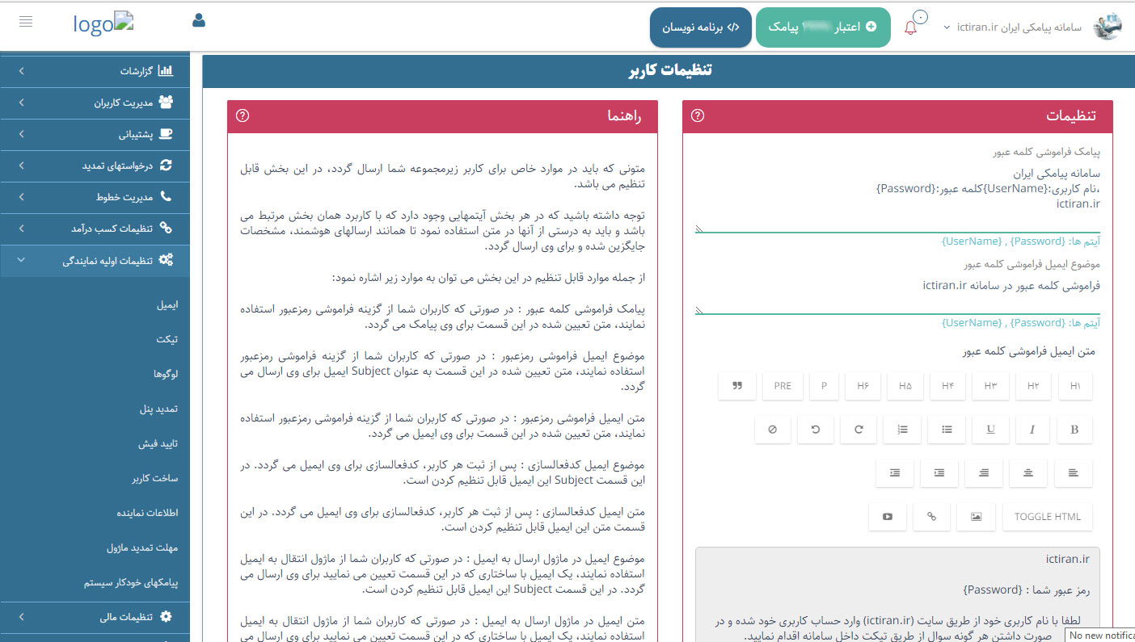The width and height of the screenshot is (1135, 642).
Task: Insert a blockquote with the quote button
Action: click(x=737, y=386)
